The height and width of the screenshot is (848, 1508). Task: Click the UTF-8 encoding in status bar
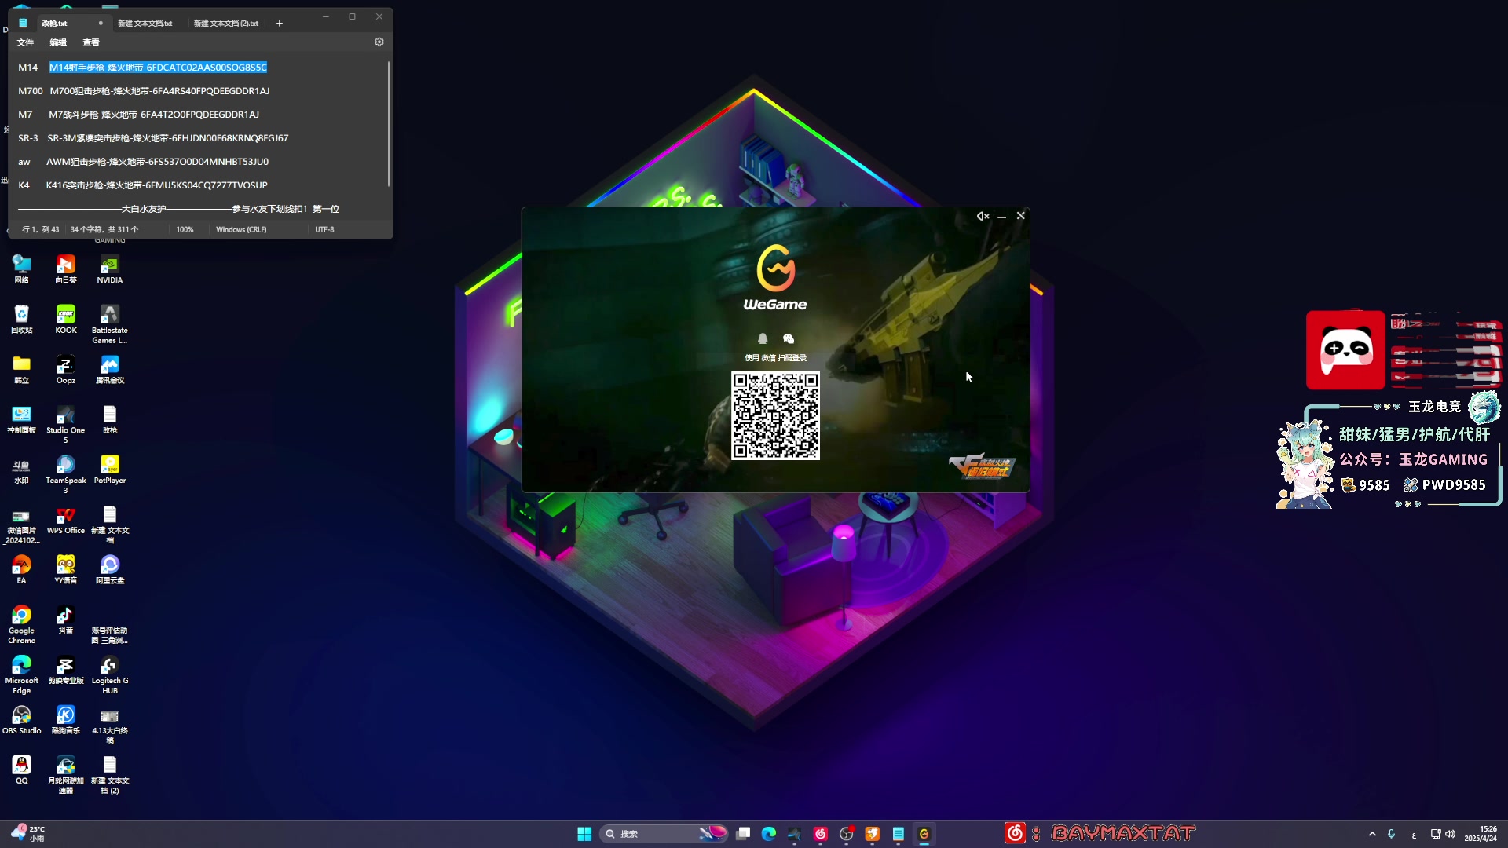[x=324, y=230]
